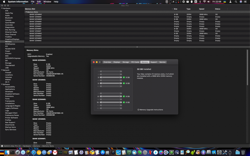Switch to the Displays tab

(x=117, y=62)
